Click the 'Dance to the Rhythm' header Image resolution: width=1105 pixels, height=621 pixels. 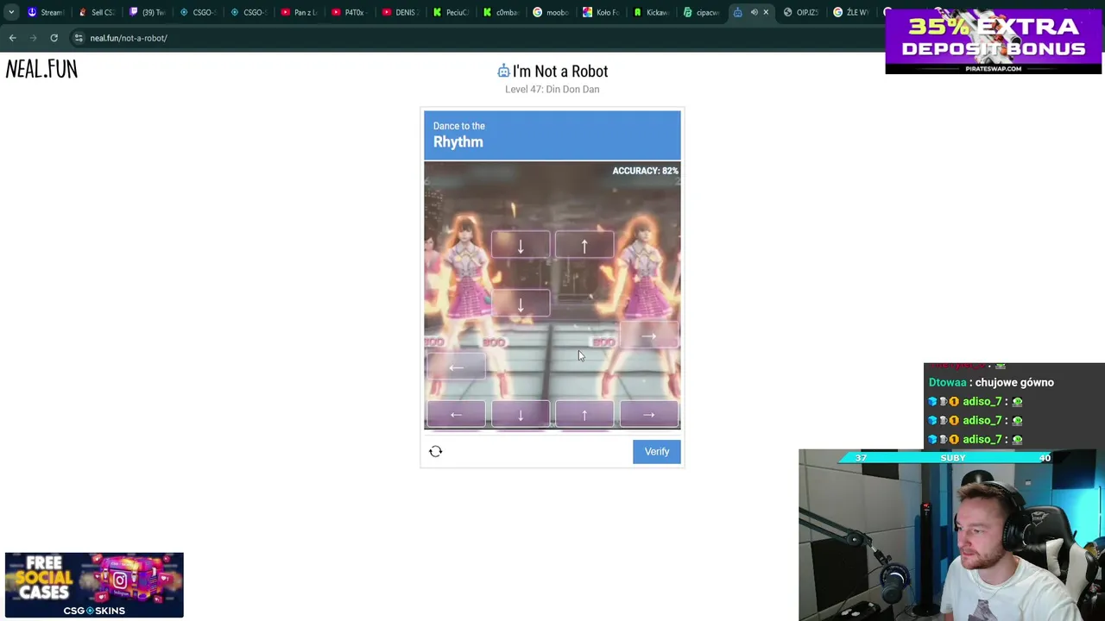click(552, 135)
